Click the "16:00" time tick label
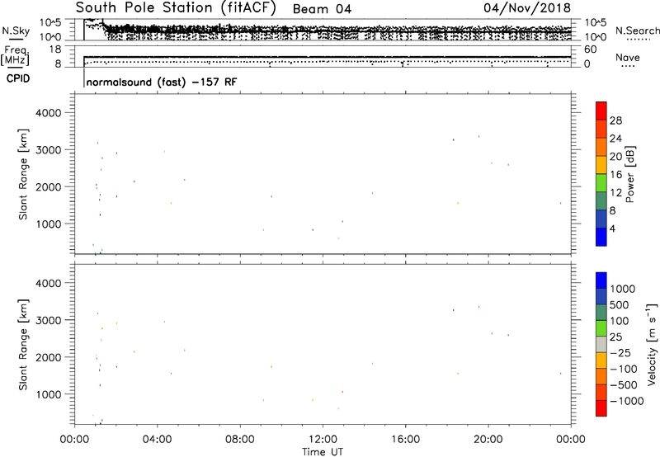The image size is (660, 457). [x=405, y=440]
